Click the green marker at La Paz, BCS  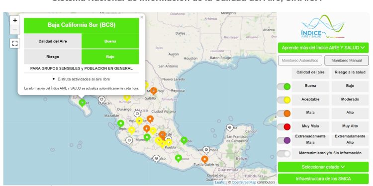tap(82, 103)
